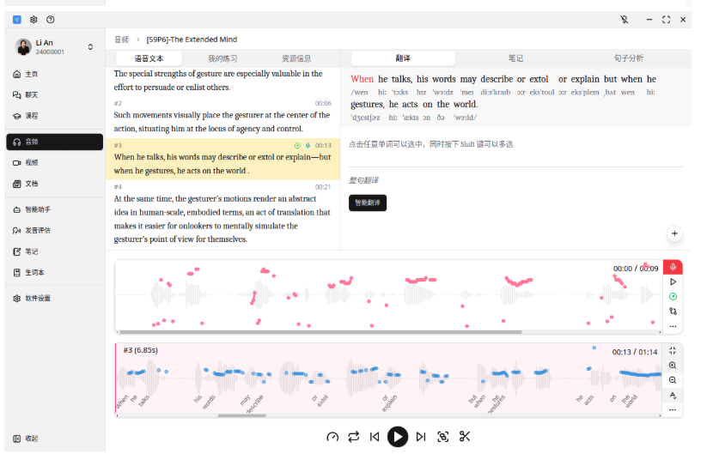Open playback speed control

332,437
